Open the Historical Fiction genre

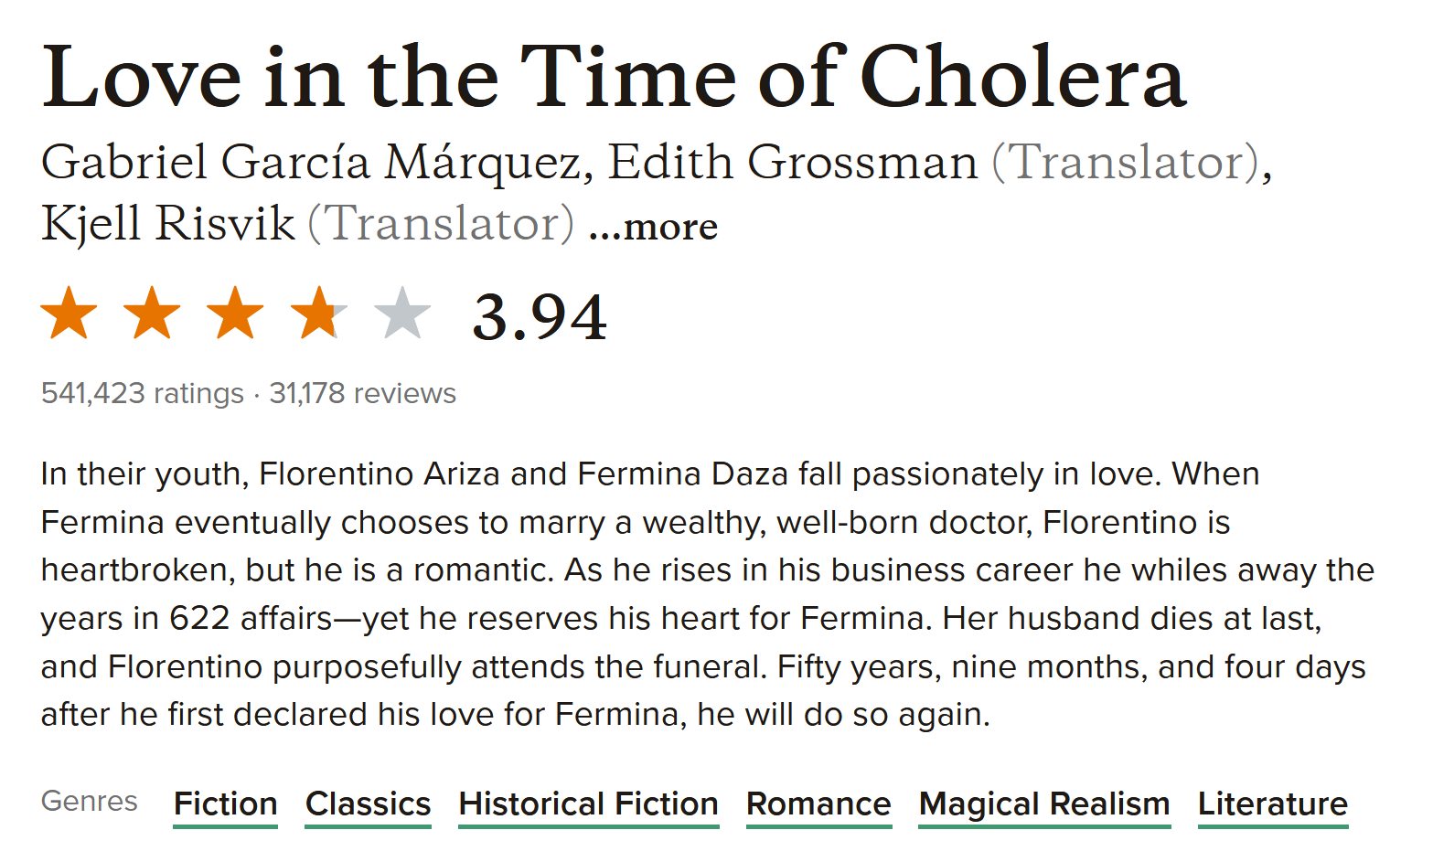(588, 803)
